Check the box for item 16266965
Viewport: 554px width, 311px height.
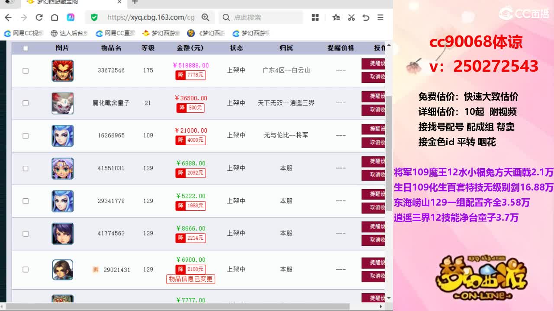(x=26, y=136)
